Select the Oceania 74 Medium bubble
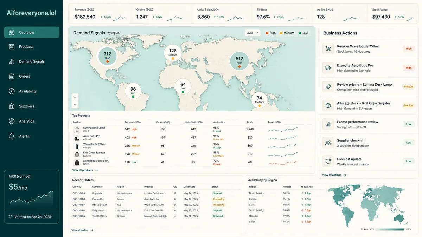 [260, 100]
